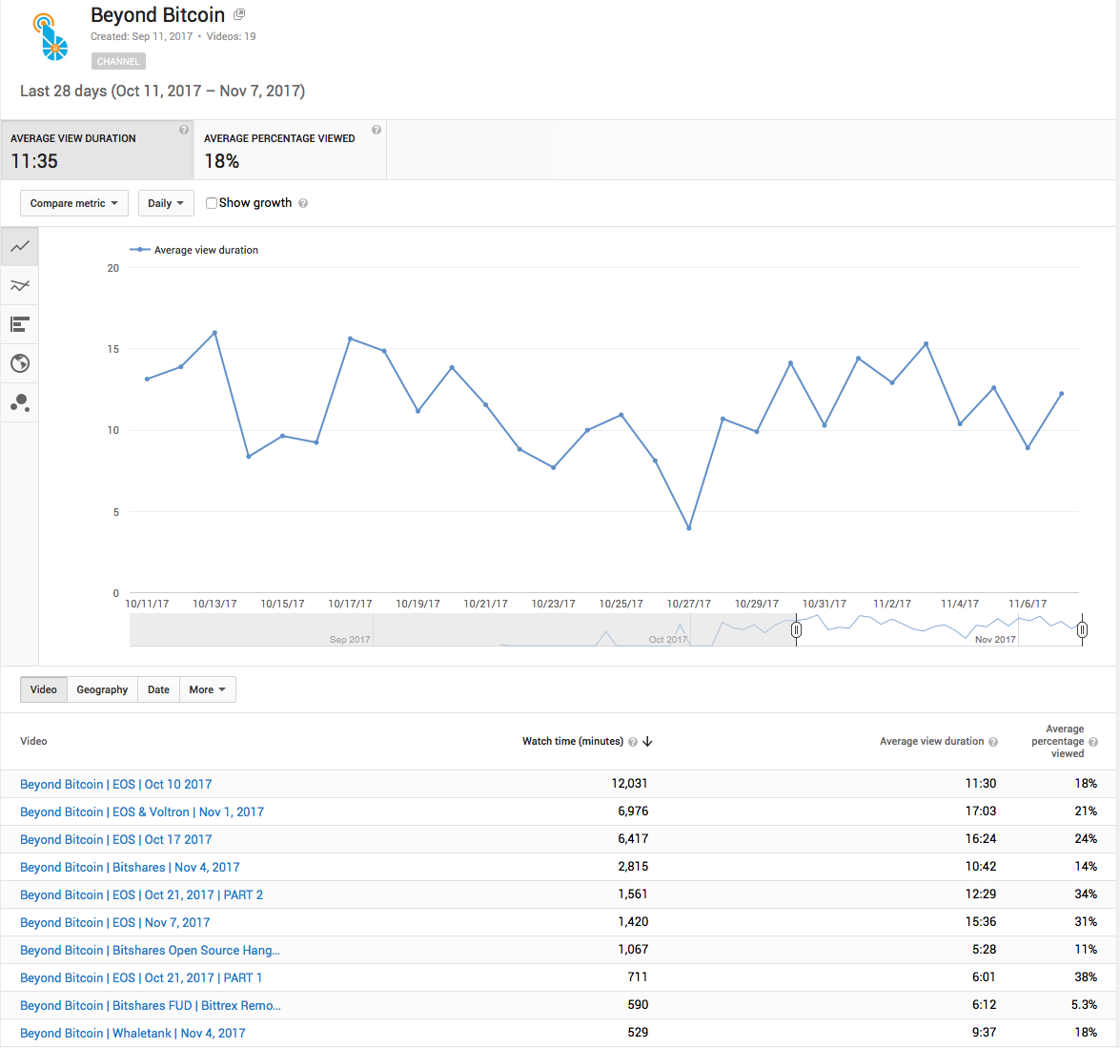
Task: Click the Last 28 days date range text
Action: pos(163,91)
